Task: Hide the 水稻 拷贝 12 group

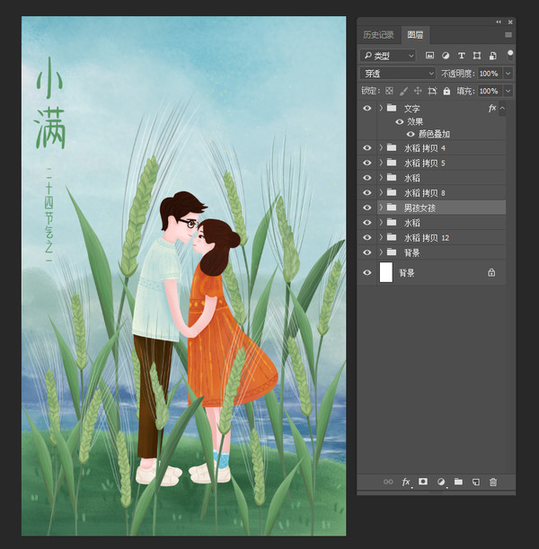Action: coord(367,237)
